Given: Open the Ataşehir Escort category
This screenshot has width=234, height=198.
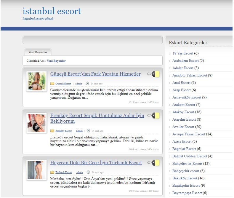Looking at the screenshot, I should point(184,119).
